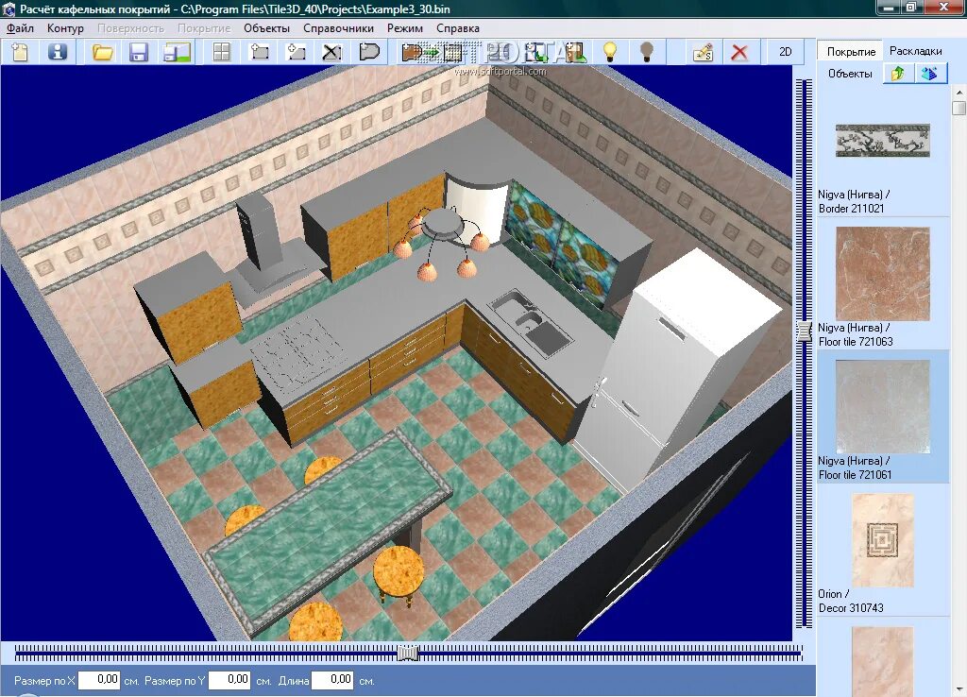Click the red X delete icon
The height and width of the screenshot is (697, 967).
pos(739,52)
